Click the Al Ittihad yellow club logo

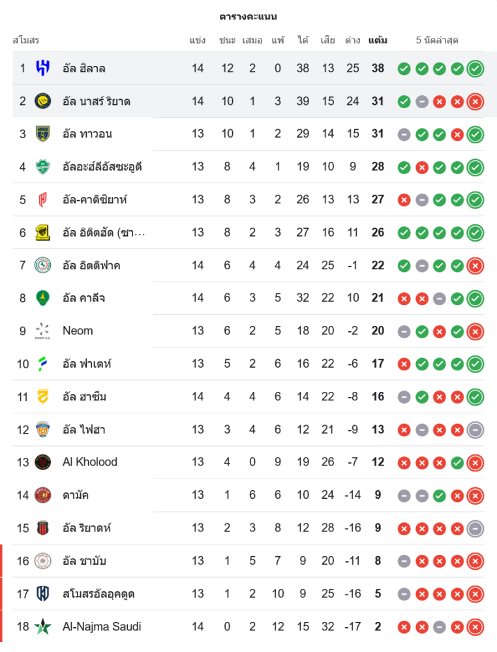(x=42, y=232)
